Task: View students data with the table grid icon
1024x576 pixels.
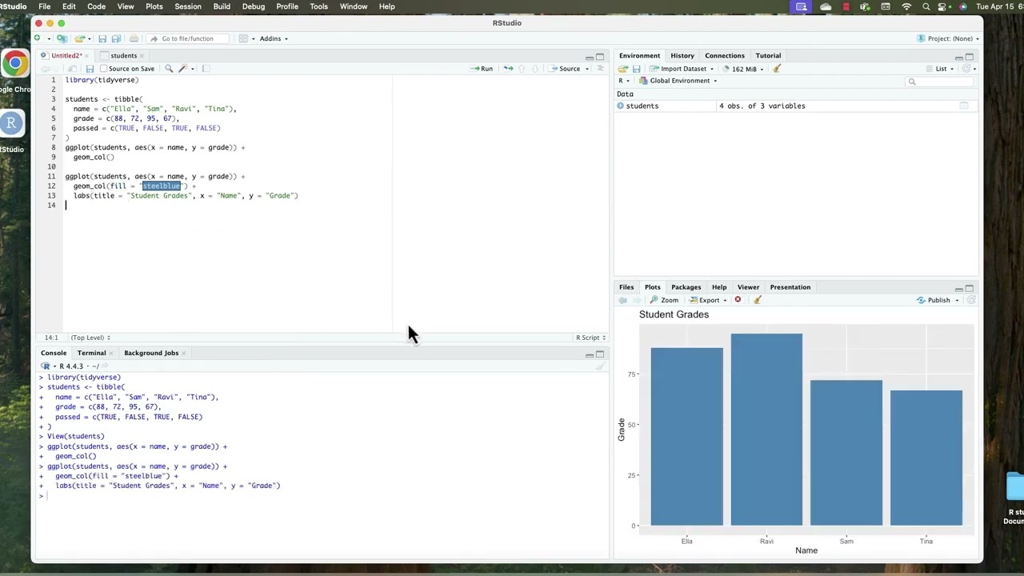Action: click(964, 106)
